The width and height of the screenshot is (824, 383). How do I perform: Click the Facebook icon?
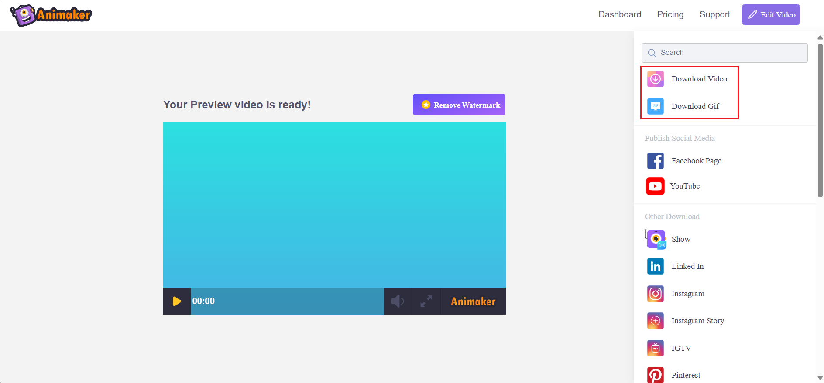coord(656,161)
